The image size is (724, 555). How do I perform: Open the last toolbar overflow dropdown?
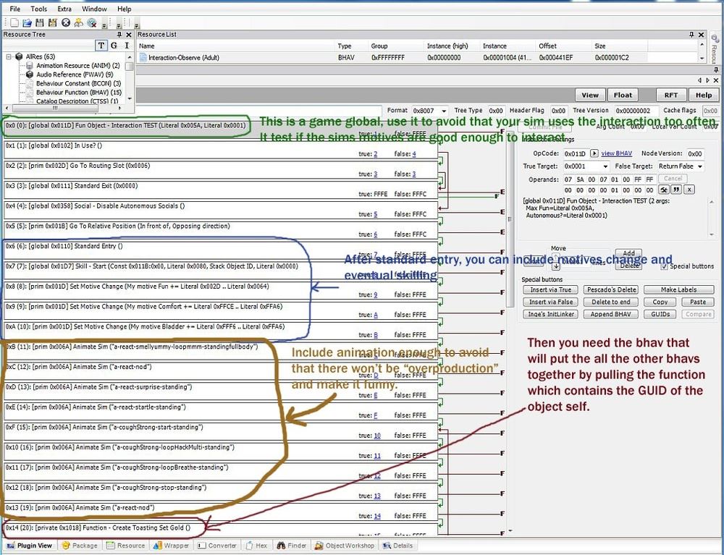click(x=137, y=24)
